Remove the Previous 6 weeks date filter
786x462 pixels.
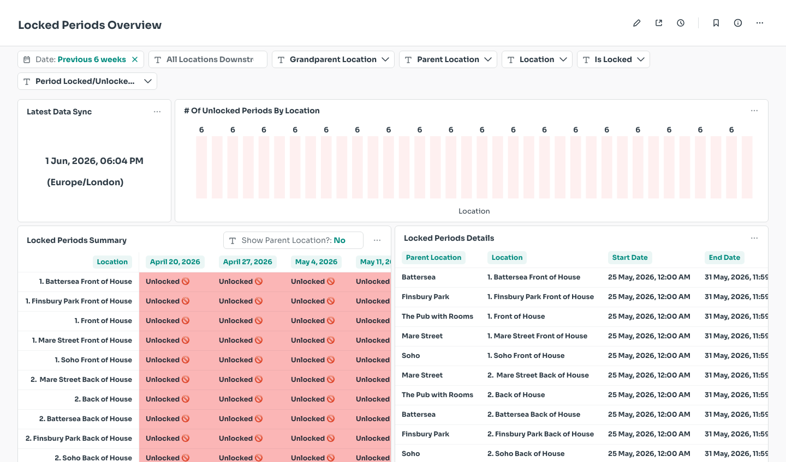click(135, 59)
